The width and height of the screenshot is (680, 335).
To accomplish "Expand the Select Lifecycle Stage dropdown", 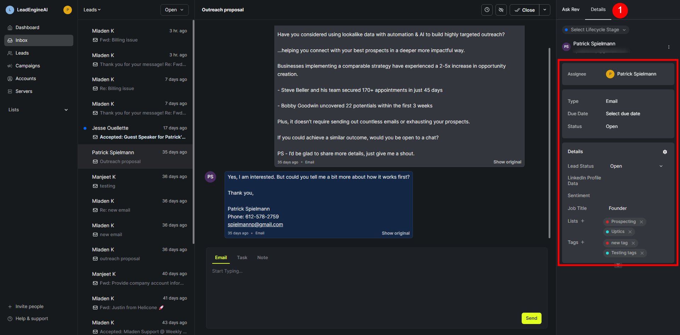I will (595, 30).
